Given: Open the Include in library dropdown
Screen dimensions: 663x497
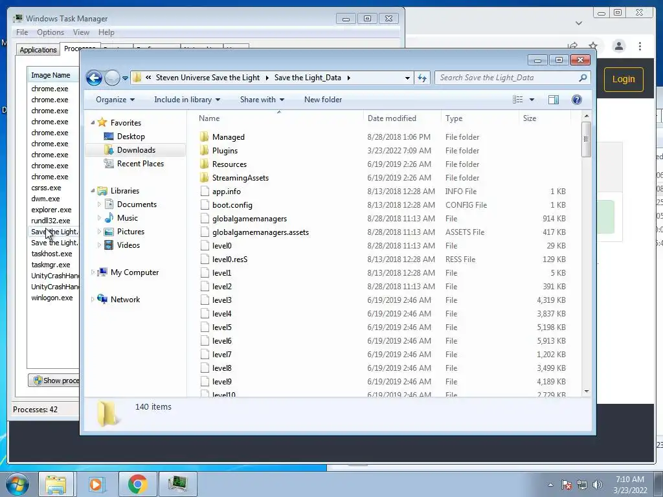Looking at the screenshot, I should 187,100.
